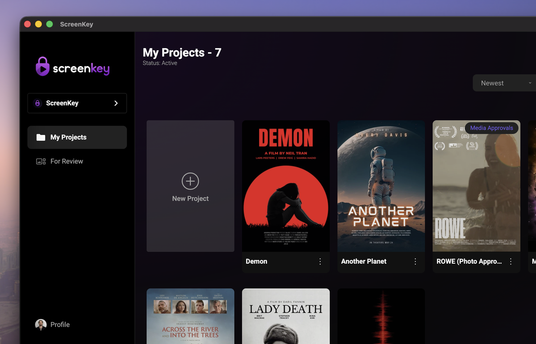Viewport: 536px width, 344px height.
Task: Open the Another Planet poster thumbnail
Action: click(x=381, y=186)
